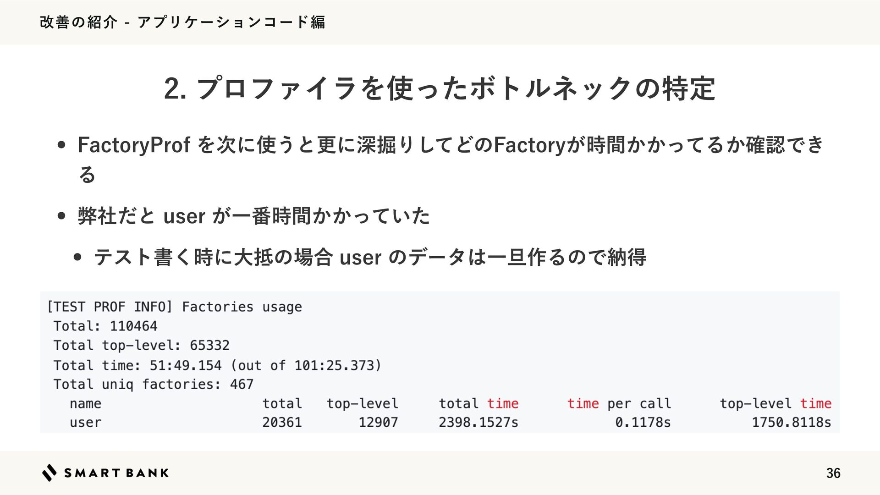Click the nested sub-bullet about user data
This screenshot has width=880, height=495.
(x=370, y=257)
